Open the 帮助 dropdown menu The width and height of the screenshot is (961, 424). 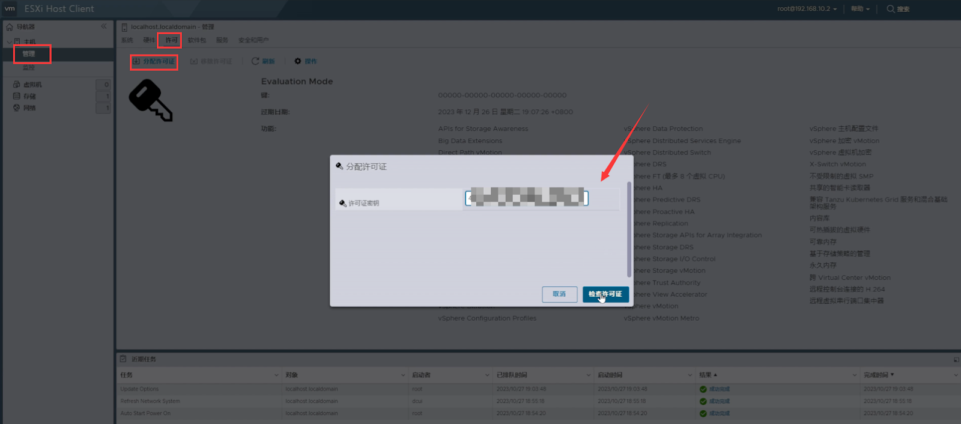pos(860,9)
